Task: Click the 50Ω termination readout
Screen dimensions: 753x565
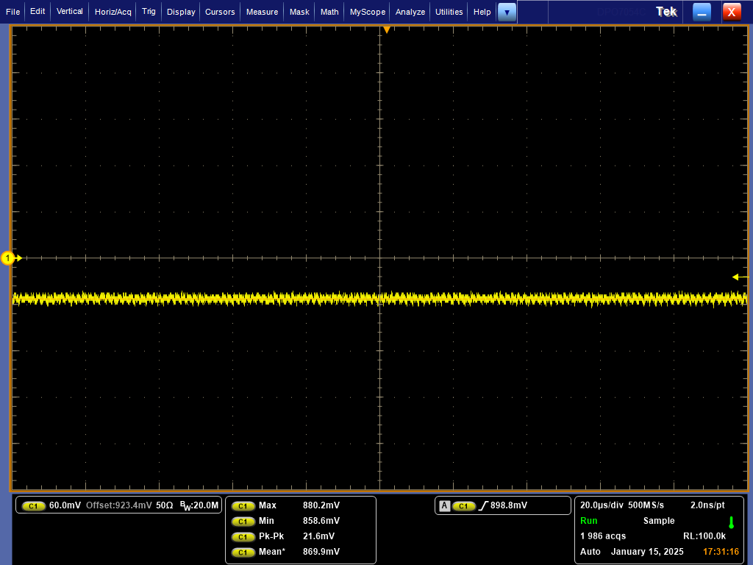Action: point(164,505)
